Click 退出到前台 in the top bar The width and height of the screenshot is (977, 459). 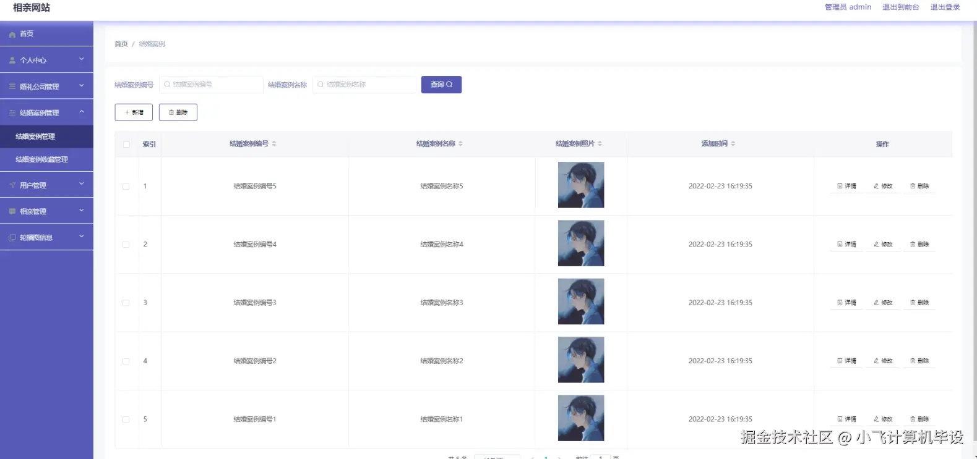point(900,7)
